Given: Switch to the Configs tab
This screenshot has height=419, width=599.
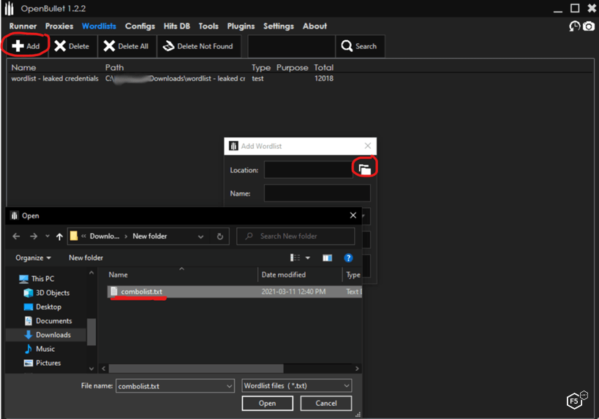Looking at the screenshot, I should [140, 26].
